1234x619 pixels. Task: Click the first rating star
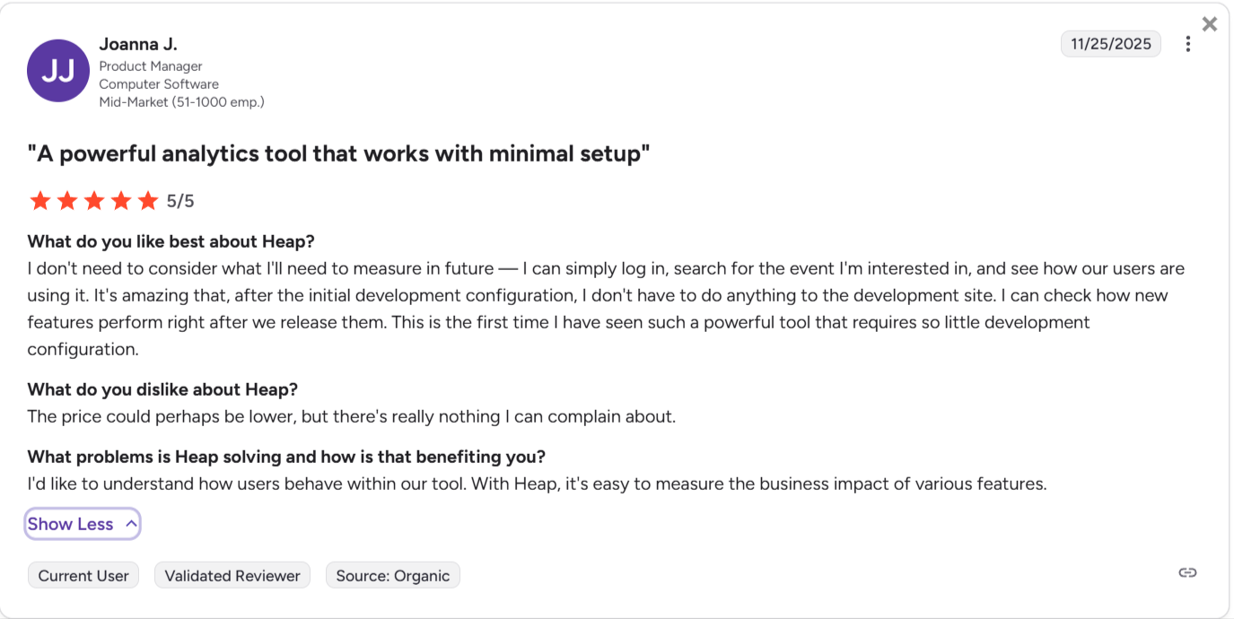click(39, 201)
